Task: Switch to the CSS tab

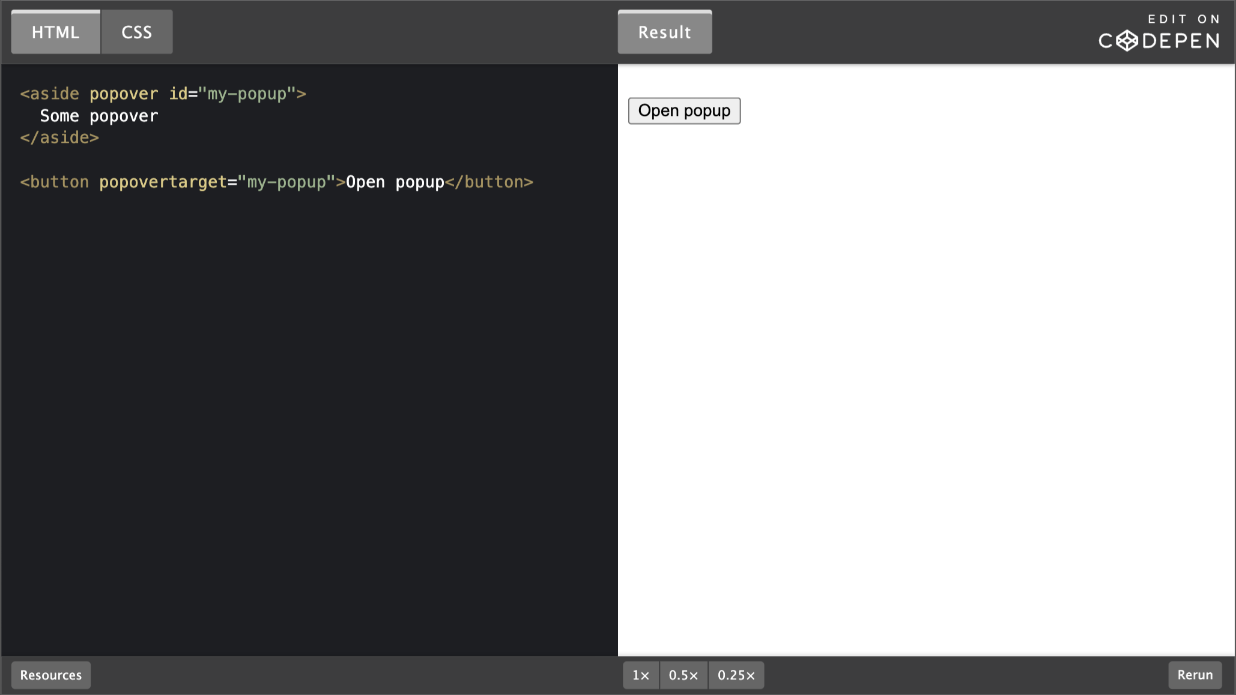Action: click(x=137, y=32)
